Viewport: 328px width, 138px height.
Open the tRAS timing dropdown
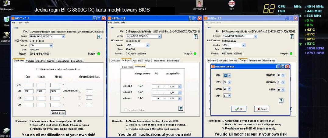pos(229,89)
